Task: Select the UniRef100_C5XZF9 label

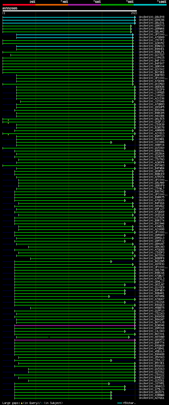Action: (152, 90)
